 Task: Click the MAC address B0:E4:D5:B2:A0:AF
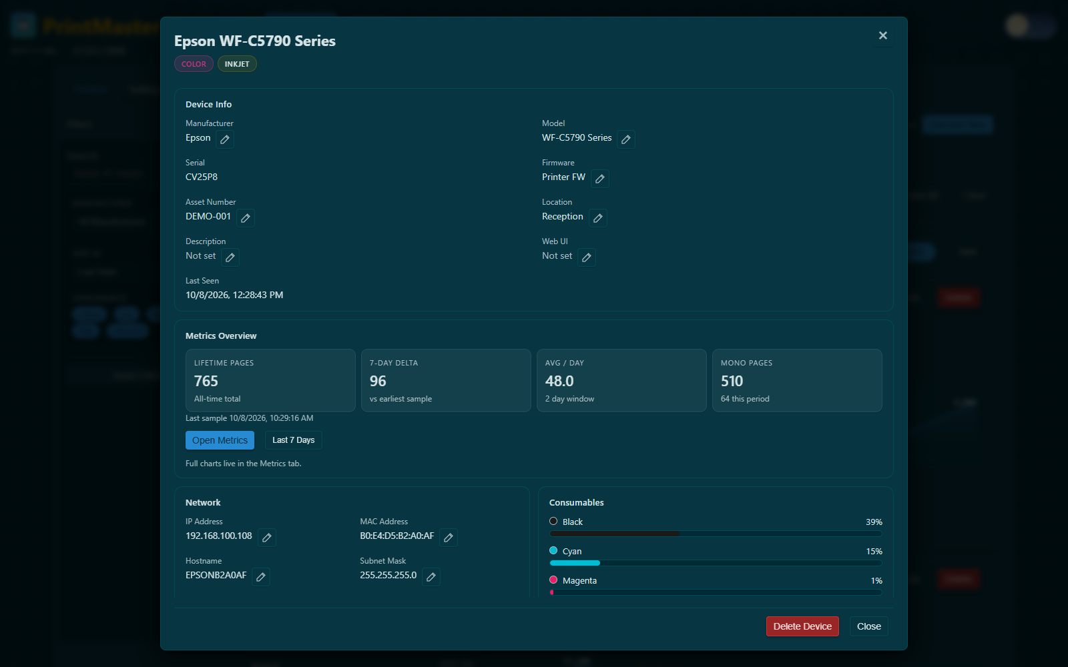397,536
